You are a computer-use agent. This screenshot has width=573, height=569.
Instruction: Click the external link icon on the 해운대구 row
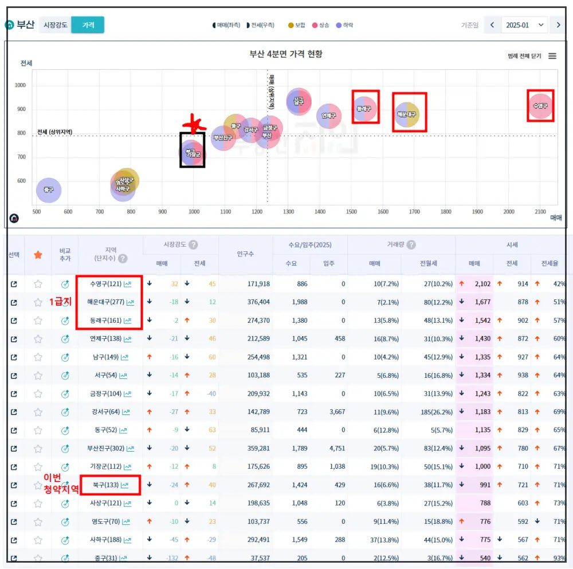click(14, 302)
